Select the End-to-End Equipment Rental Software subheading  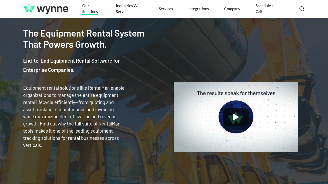[71, 65]
